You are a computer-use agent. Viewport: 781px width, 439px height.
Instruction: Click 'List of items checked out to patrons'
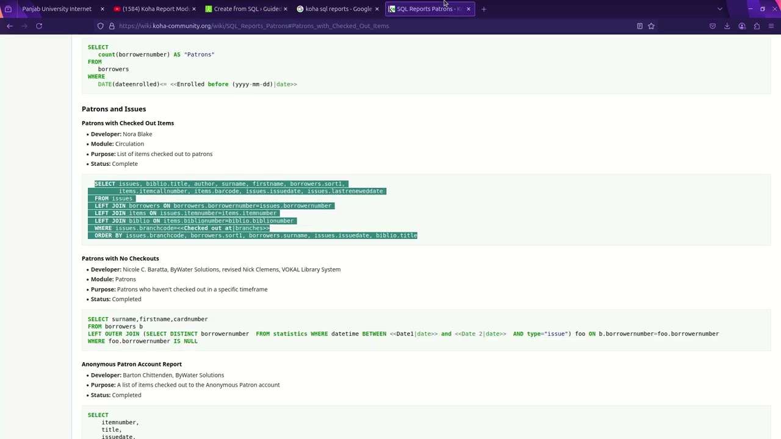click(x=165, y=154)
